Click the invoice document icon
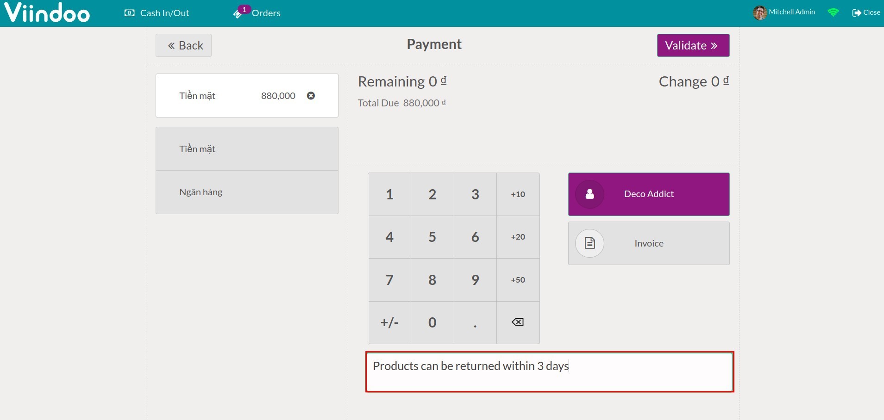 pos(589,243)
